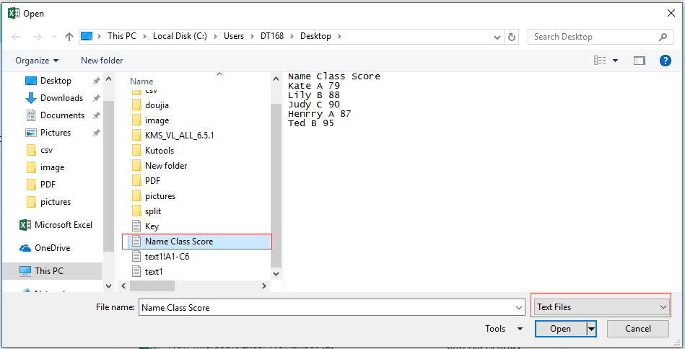Screen dimensions: 685x349
Task: Select Microsoft Excel in the navigation pane
Action: tap(64, 225)
